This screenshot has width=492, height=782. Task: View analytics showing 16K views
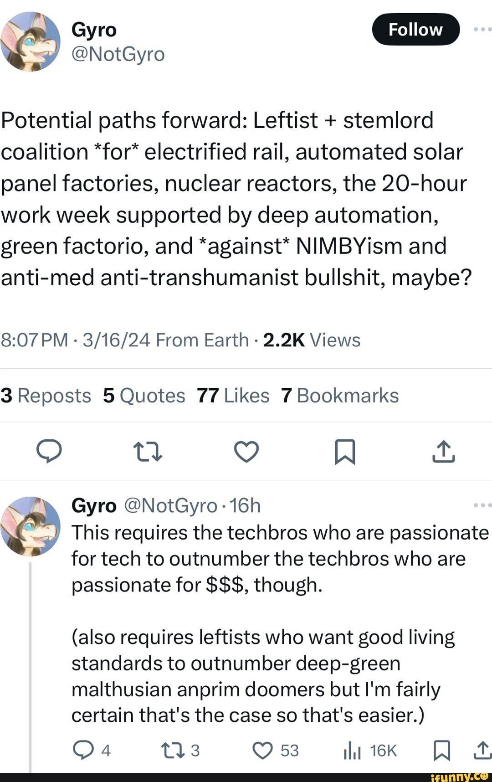352,751
